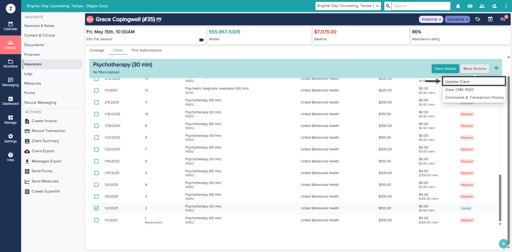Open the vertical three-dot menu
Screen dimensions: 512x252
pos(506,6)
